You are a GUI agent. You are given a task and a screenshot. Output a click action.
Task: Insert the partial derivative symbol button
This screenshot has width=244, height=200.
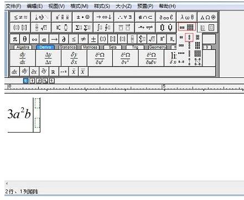pos(64,39)
